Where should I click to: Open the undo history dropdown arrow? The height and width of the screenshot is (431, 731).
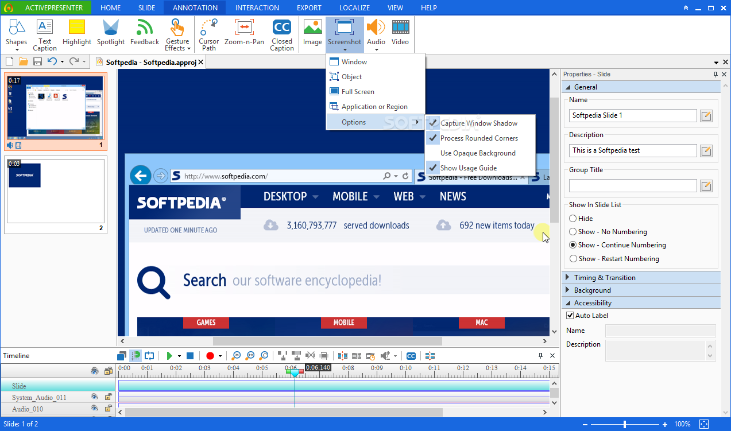click(x=62, y=61)
